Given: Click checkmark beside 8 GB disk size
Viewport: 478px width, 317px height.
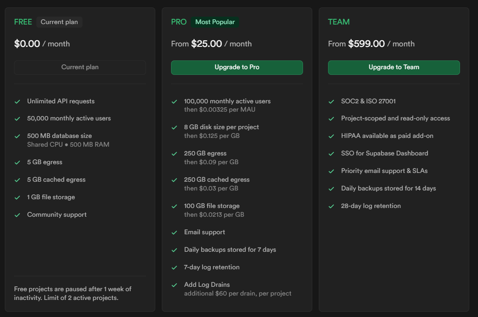Looking at the screenshot, I should [x=175, y=127].
